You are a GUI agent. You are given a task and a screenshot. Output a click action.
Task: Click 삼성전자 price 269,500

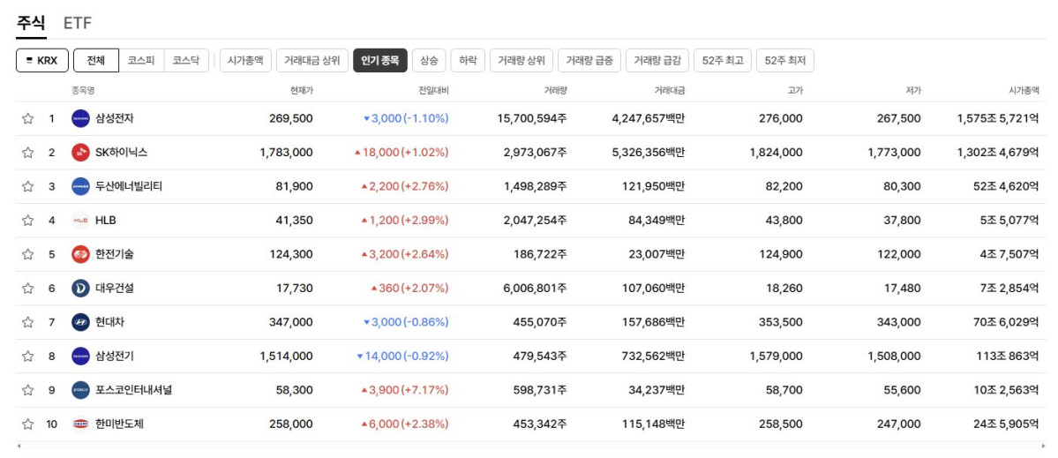pyautogui.click(x=291, y=119)
